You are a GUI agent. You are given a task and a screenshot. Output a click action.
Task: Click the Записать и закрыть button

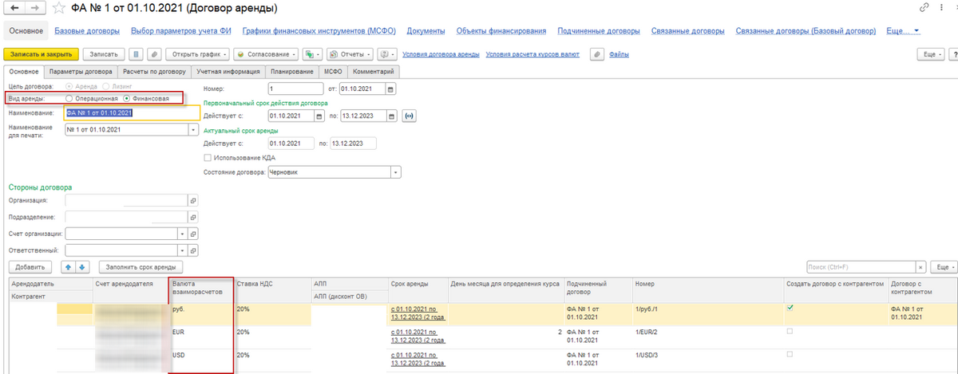(x=41, y=54)
